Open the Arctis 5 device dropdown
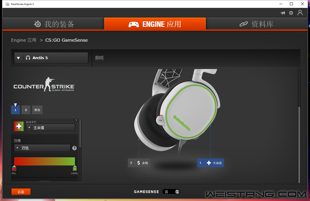This screenshot has height=201, width=310. [51, 58]
